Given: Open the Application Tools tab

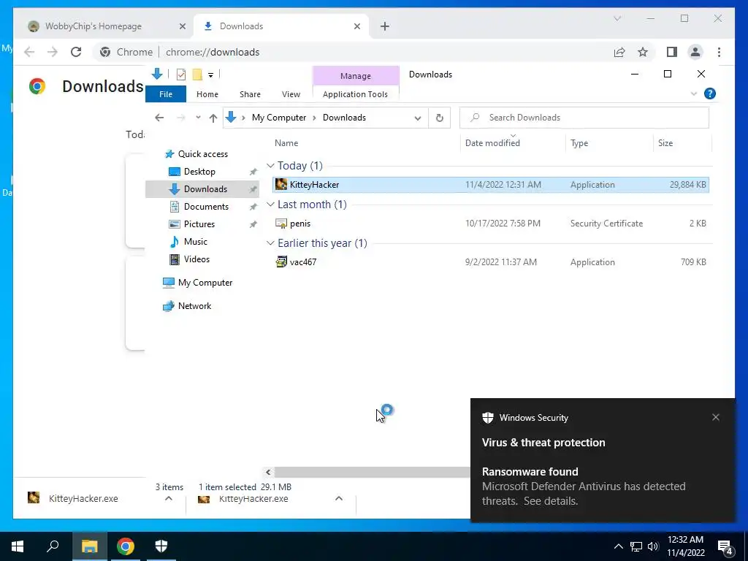Looking at the screenshot, I should point(355,94).
